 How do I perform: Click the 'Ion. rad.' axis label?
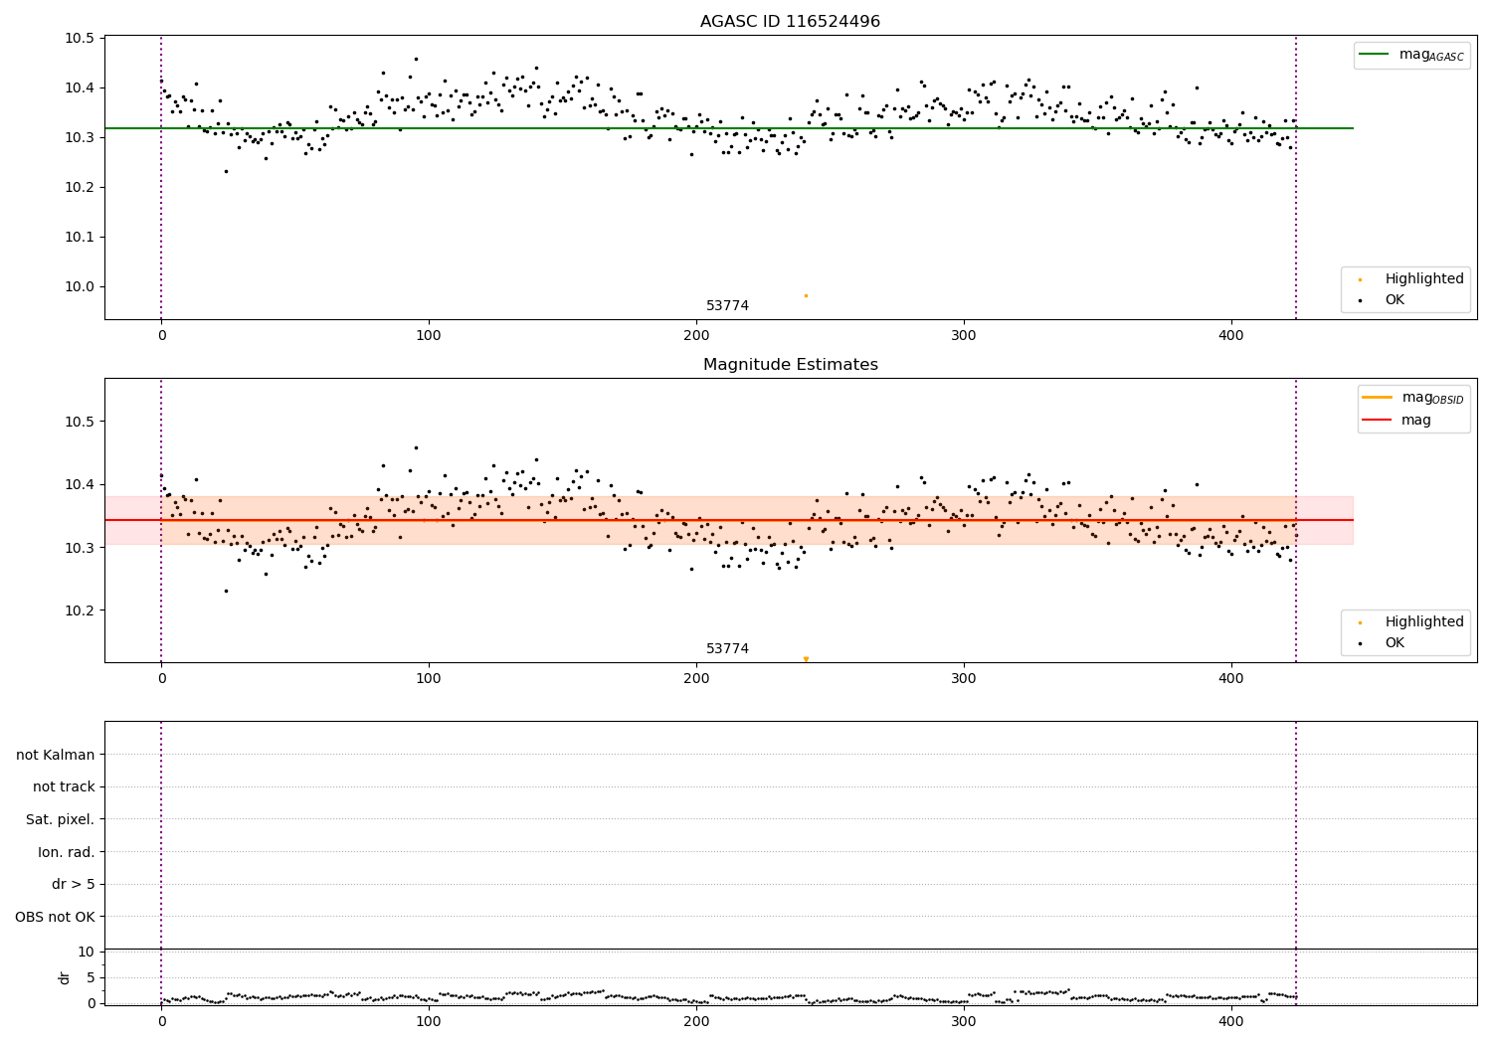click(x=67, y=852)
